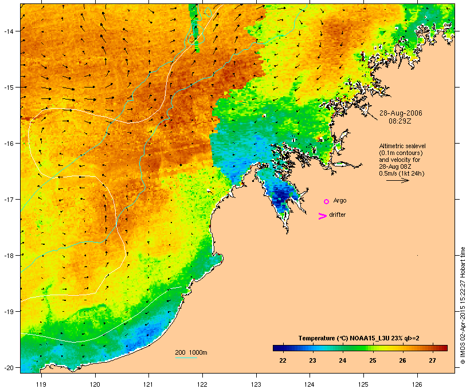Click the longitude label 124
This screenshot has height=389, width=470.
pos(310,384)
